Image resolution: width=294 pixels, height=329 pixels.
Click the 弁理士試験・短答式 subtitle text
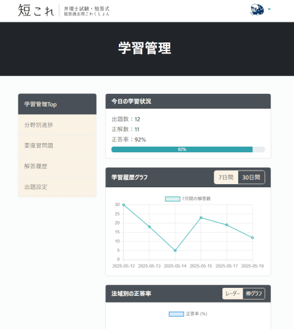(x=87, y=9)
